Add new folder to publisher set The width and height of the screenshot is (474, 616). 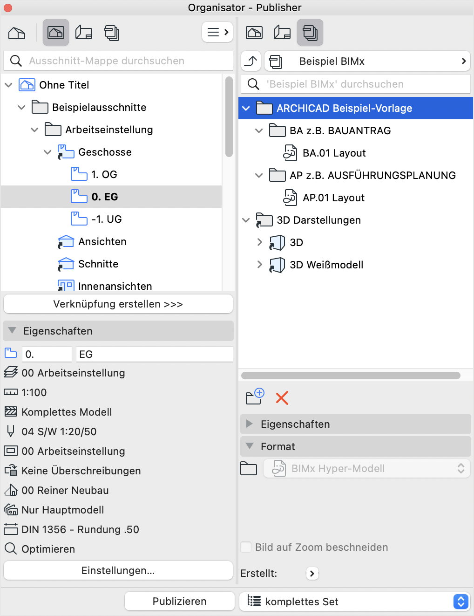tap(255, 397)
